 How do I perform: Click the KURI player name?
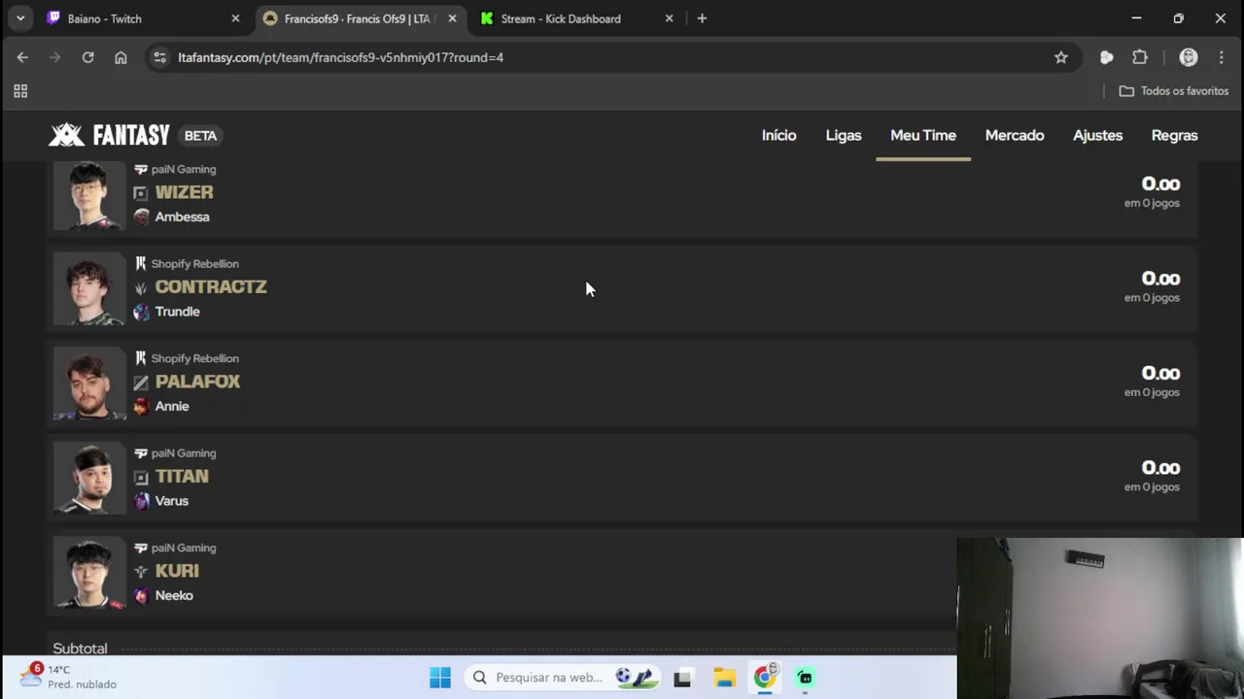[x=177, y=571]
